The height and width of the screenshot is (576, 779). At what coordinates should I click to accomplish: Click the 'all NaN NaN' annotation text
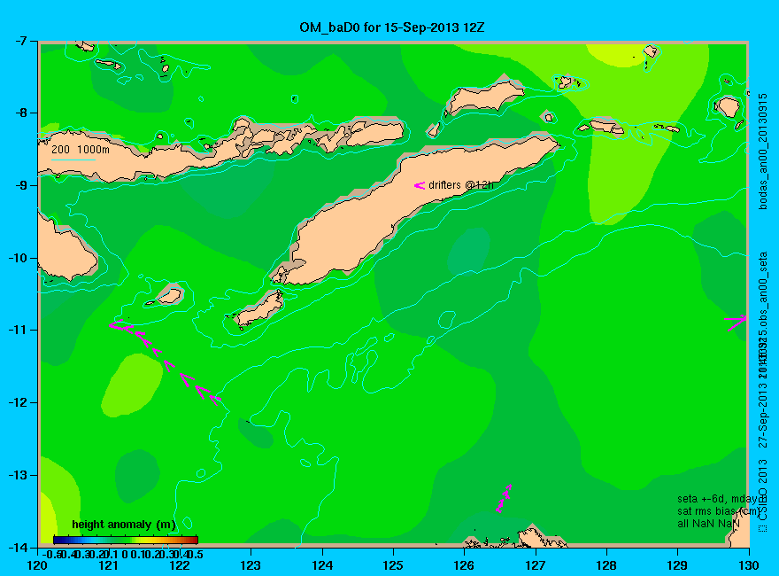point(708,524)
